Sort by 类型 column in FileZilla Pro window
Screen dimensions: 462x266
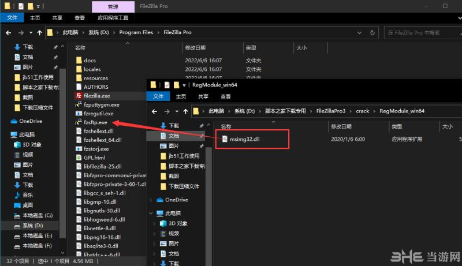click(x=251, y=48)
